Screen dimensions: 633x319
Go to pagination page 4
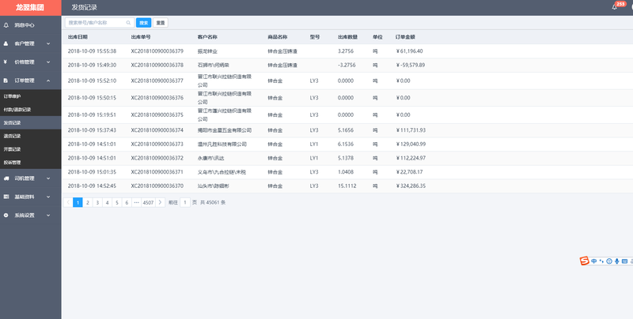(107, 203)
